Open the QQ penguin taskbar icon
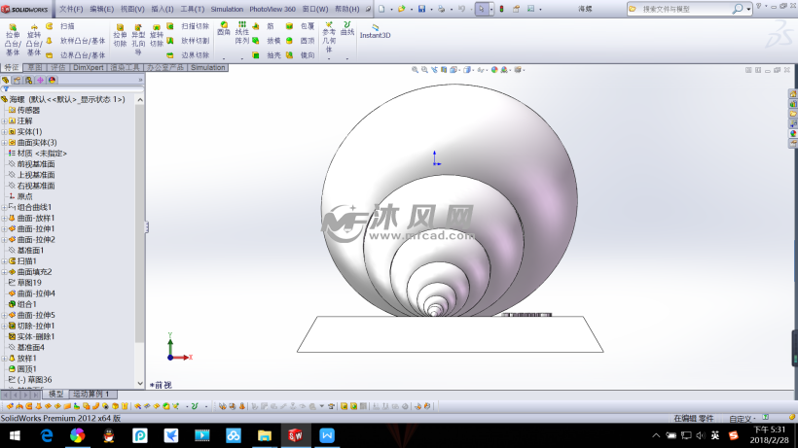The image size is (798, 448). pos(108,435)
